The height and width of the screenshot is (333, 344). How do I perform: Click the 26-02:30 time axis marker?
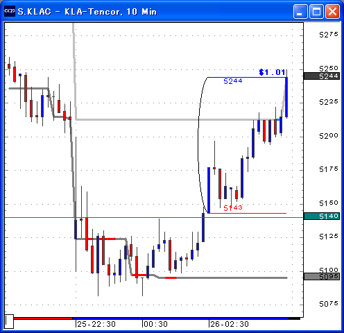pyautogui.click(x=230, y=324)
